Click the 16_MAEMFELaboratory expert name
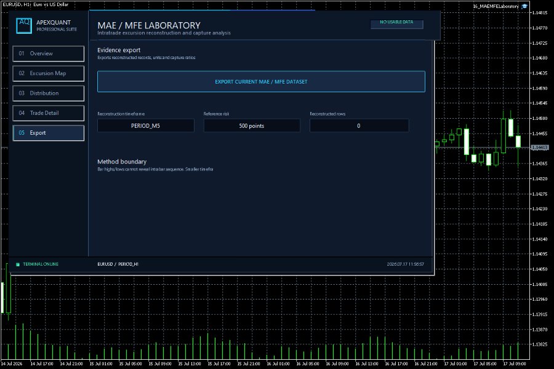The width and height of the screenshot is (554, 369). 496,6
